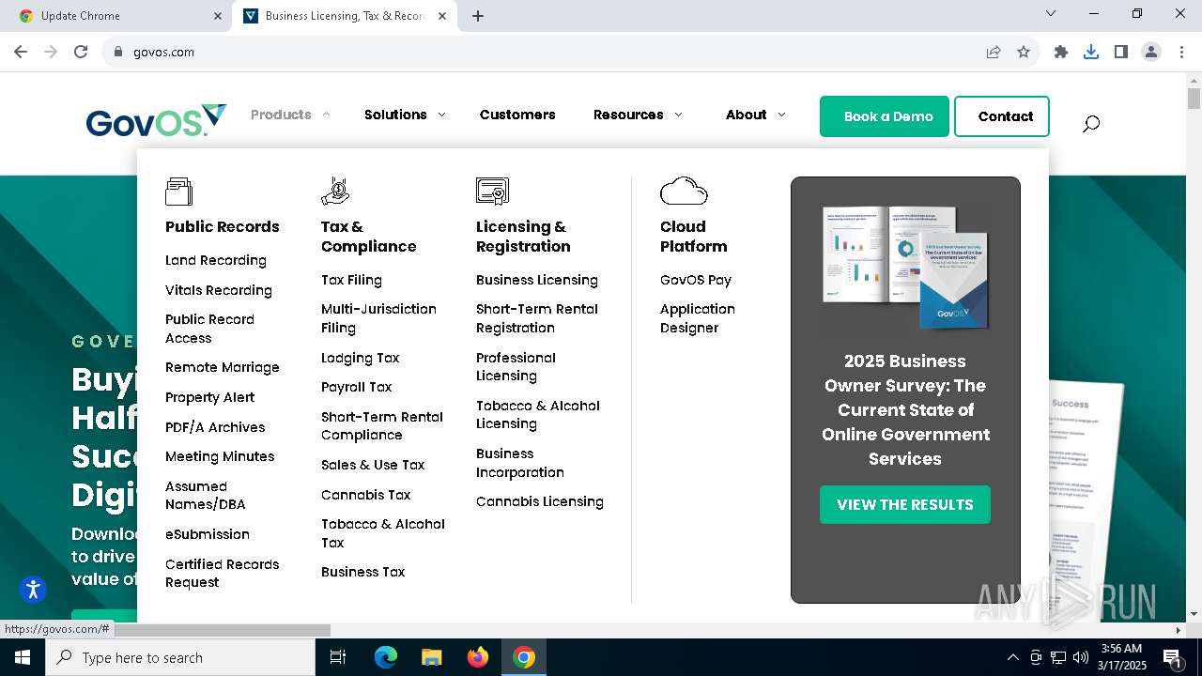1202x676 pixels.
Task: Open the Payroll Tax link
Action: 357,387
